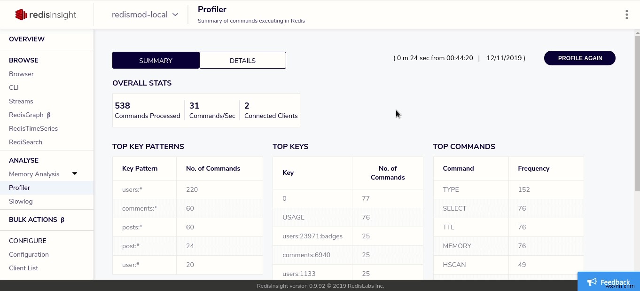This screenshot has height=291, width=640.
Task: Click the RedisInsight logo icon
Action: 21,15
